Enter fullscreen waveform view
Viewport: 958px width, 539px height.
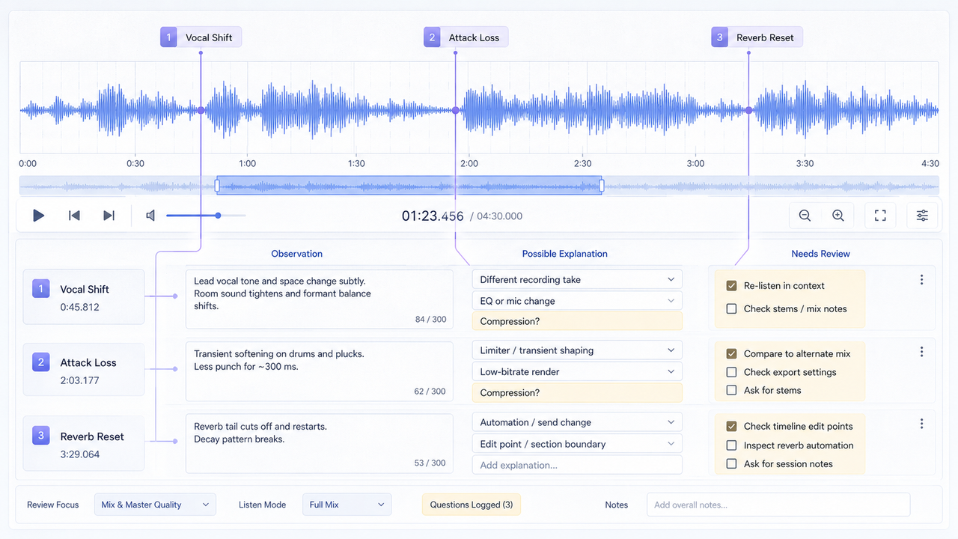pos(880,216)
